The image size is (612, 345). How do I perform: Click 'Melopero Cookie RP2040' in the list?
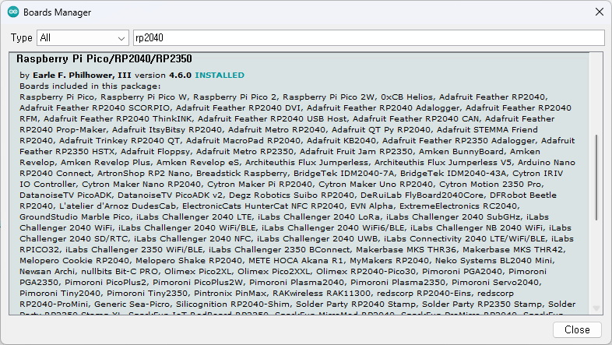tap(74, 260)
